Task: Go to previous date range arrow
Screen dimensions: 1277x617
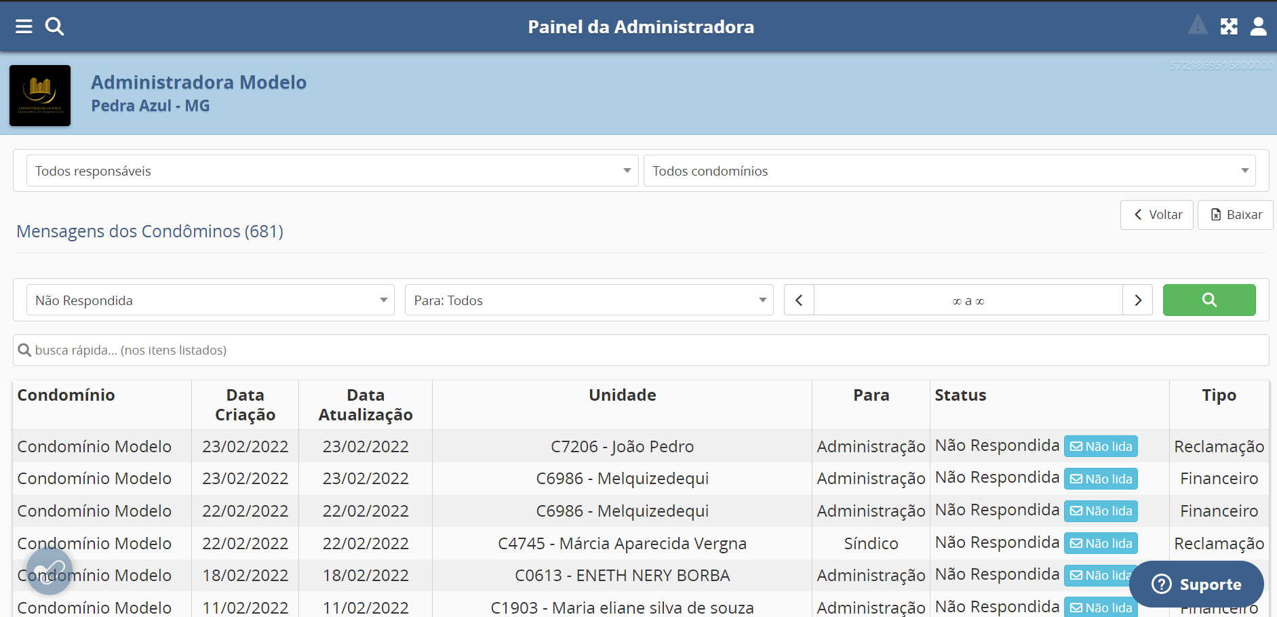Action: point(799,300)
